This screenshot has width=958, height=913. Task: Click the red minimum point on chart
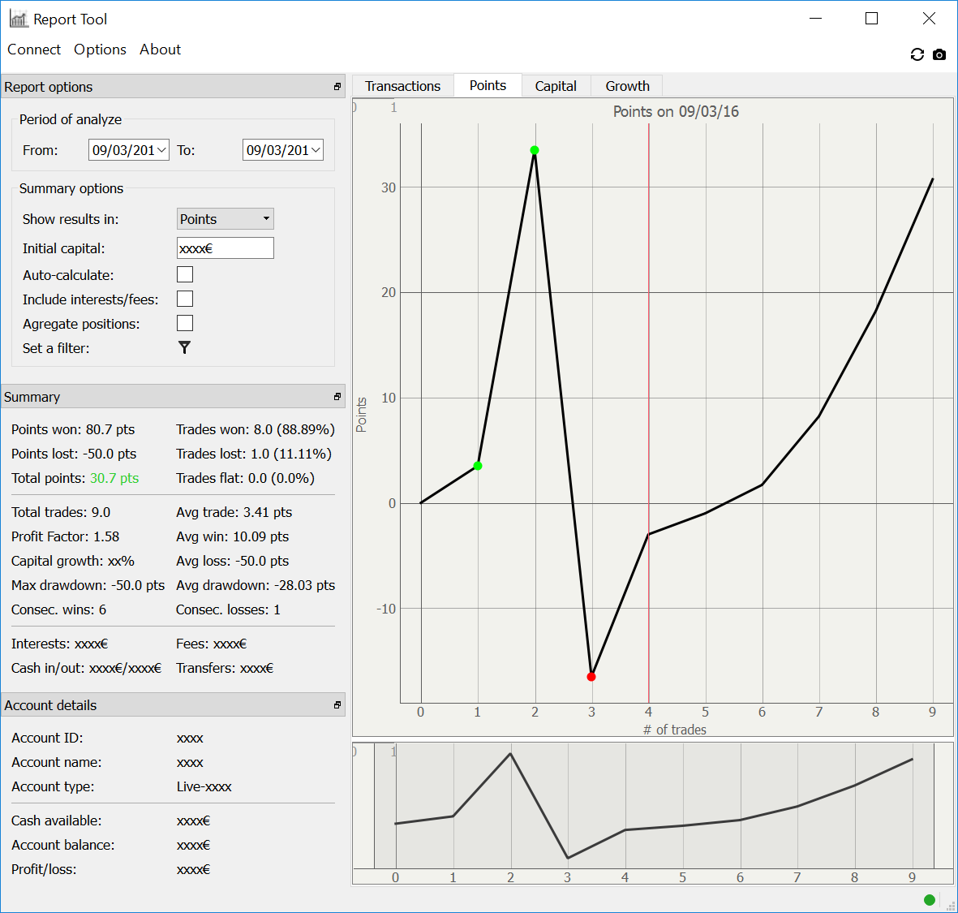[591, 677]
